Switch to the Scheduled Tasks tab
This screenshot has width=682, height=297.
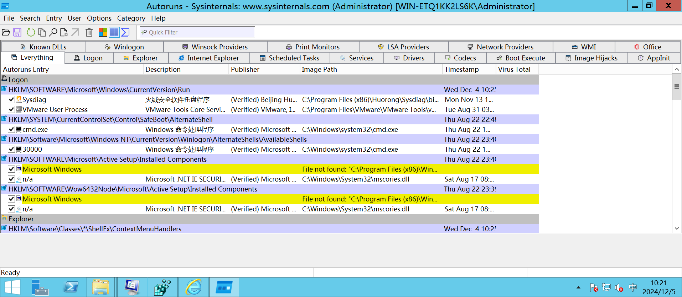[x=289, y=58]
